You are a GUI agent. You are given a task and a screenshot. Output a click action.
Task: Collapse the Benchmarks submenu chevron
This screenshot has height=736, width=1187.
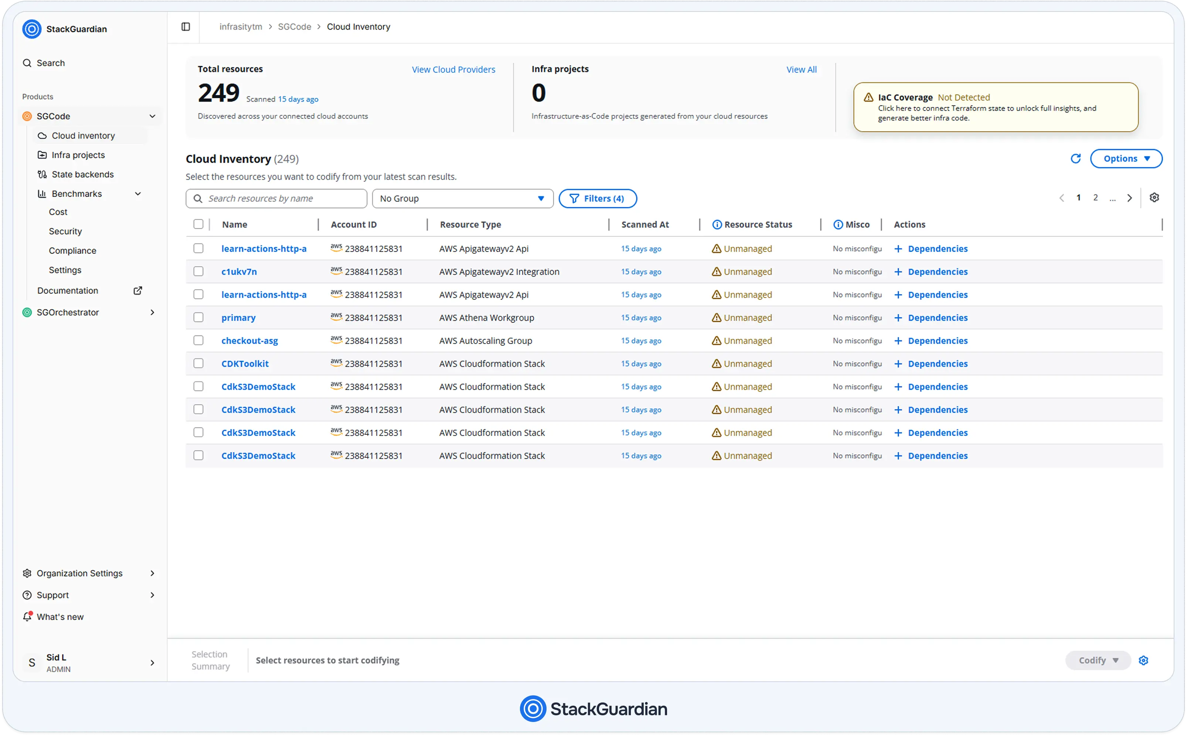click(138, 194)
